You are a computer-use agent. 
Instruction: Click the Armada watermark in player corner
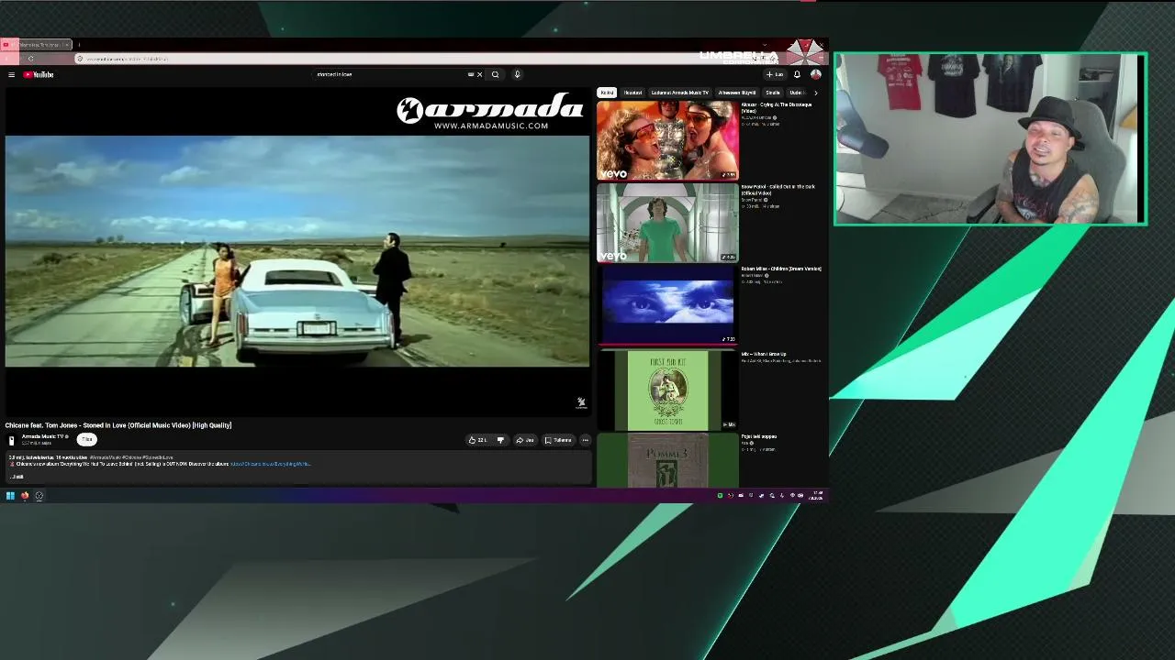pyautogui.click(x=581, y=402)
